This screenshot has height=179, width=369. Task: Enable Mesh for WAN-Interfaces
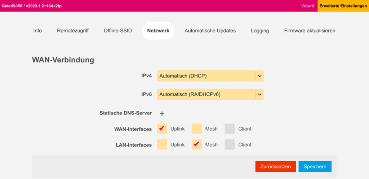tap(196, 129)
